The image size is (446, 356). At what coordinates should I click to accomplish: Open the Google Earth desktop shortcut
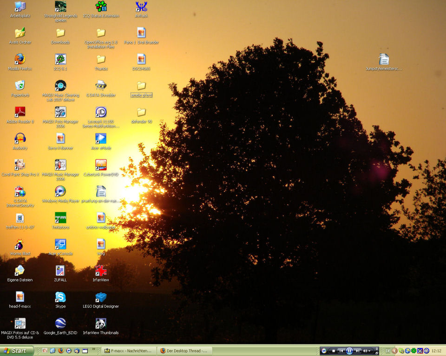tap(60, 324)
